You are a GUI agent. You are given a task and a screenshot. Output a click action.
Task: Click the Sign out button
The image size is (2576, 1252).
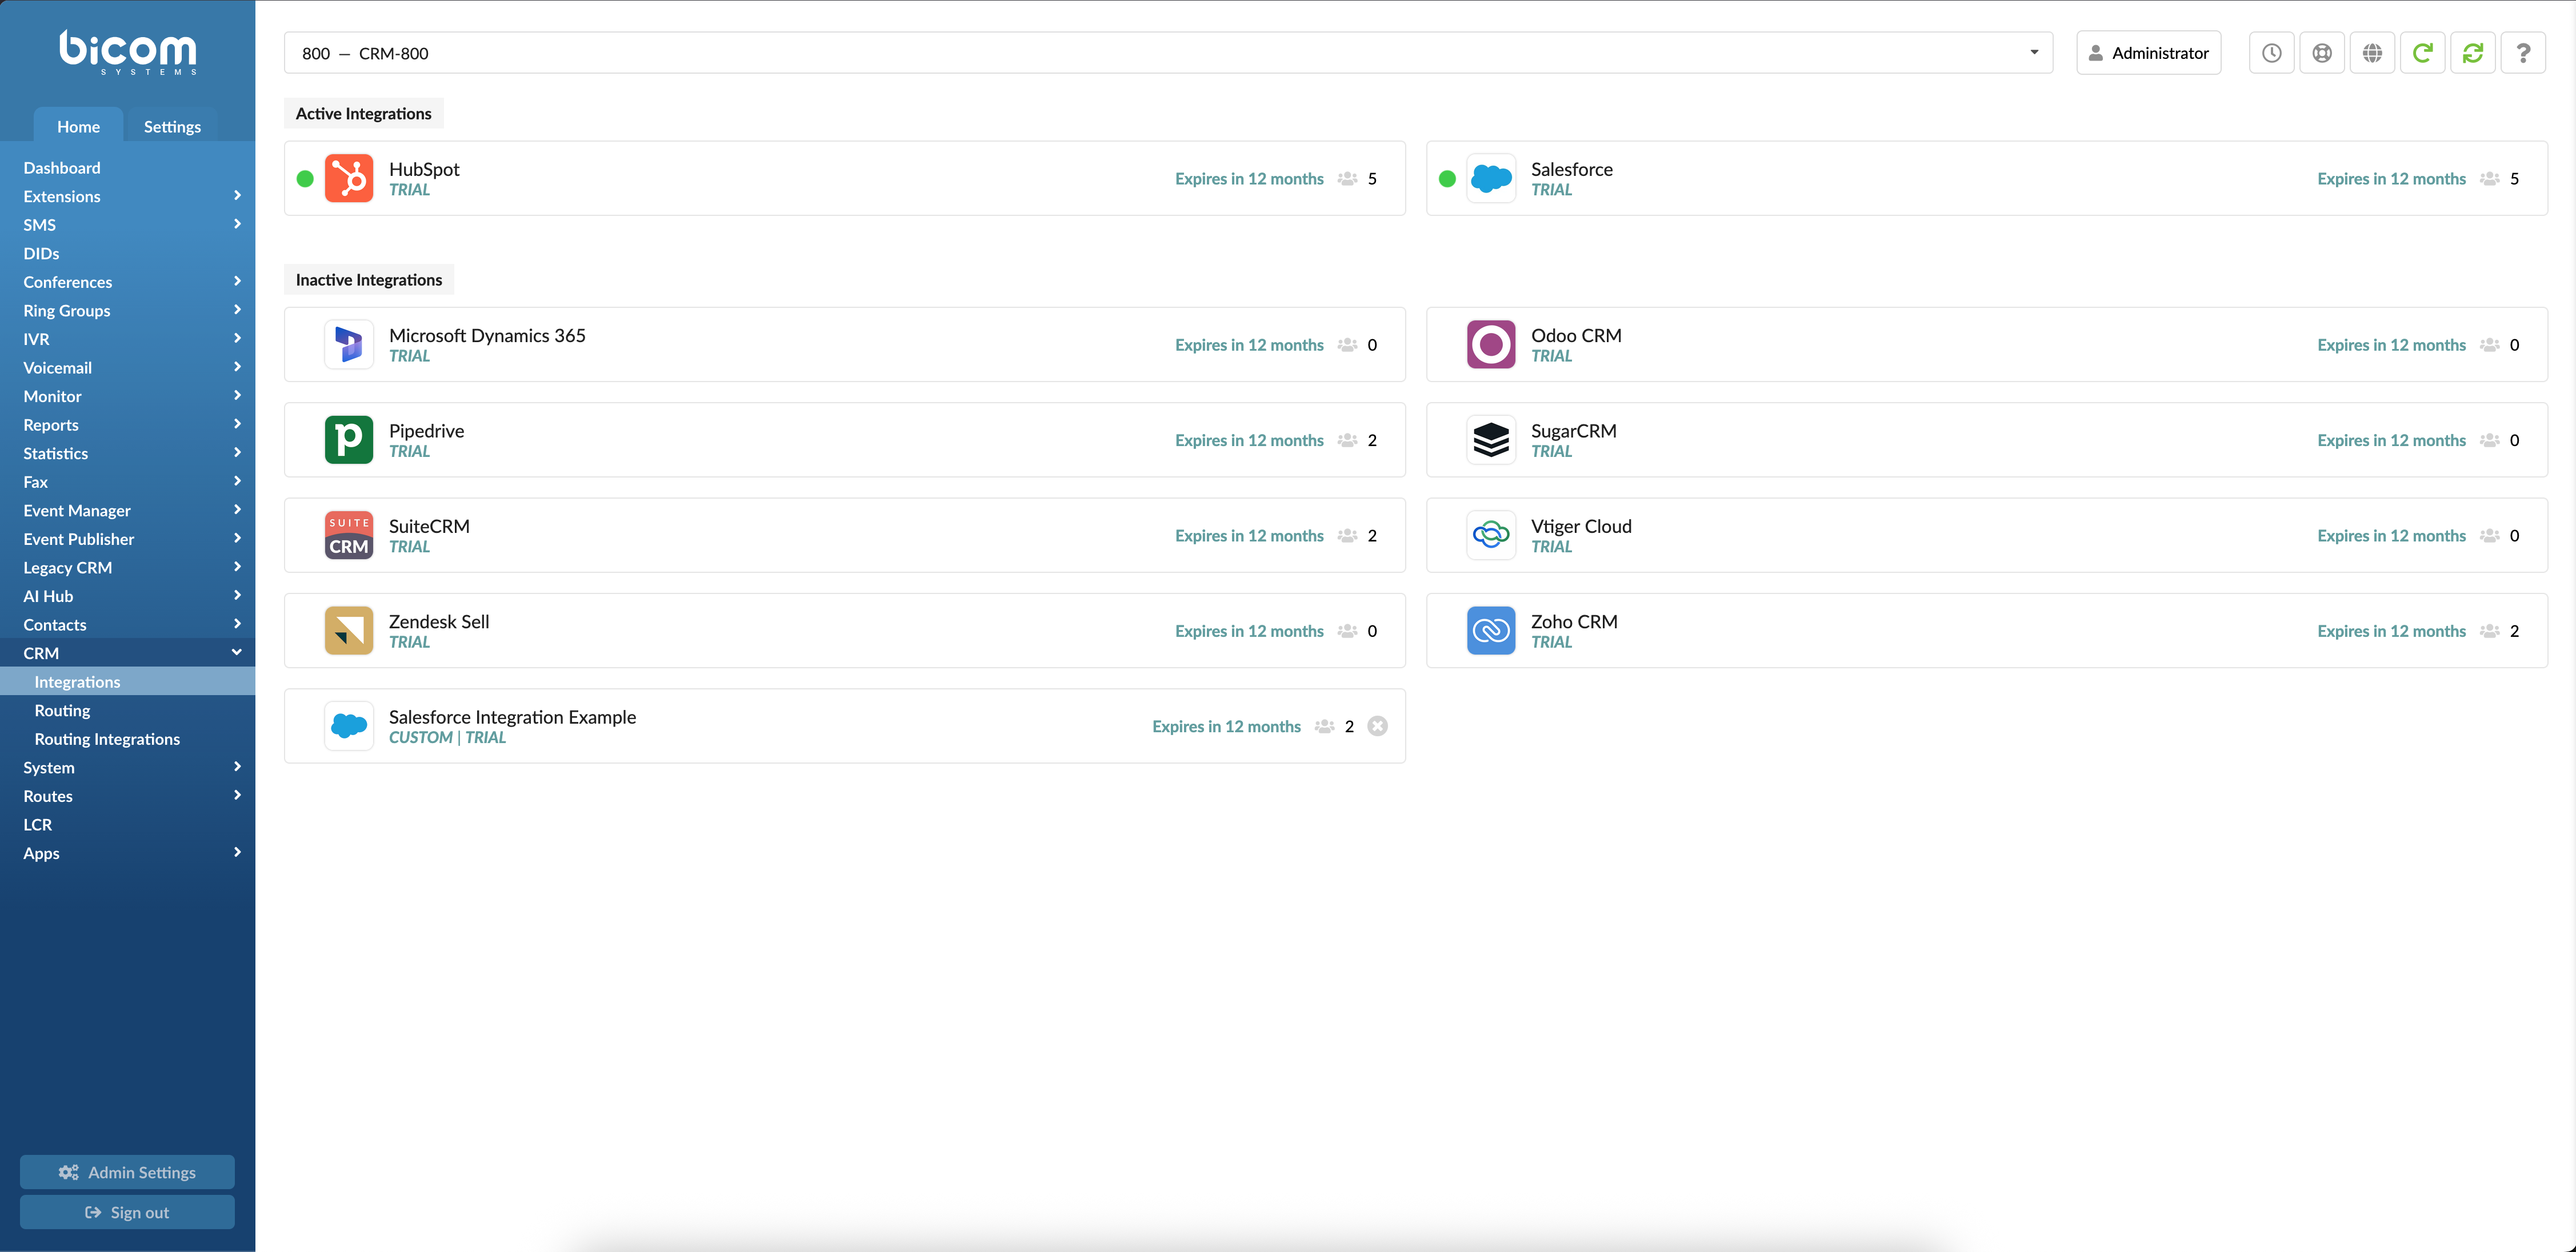tap(127, 1212)
